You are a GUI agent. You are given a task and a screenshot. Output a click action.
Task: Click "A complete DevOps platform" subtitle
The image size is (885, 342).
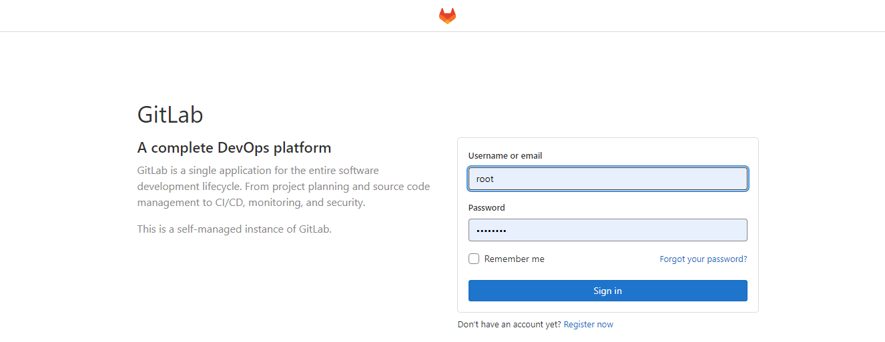pyautogui.click(x=234, y=147)
